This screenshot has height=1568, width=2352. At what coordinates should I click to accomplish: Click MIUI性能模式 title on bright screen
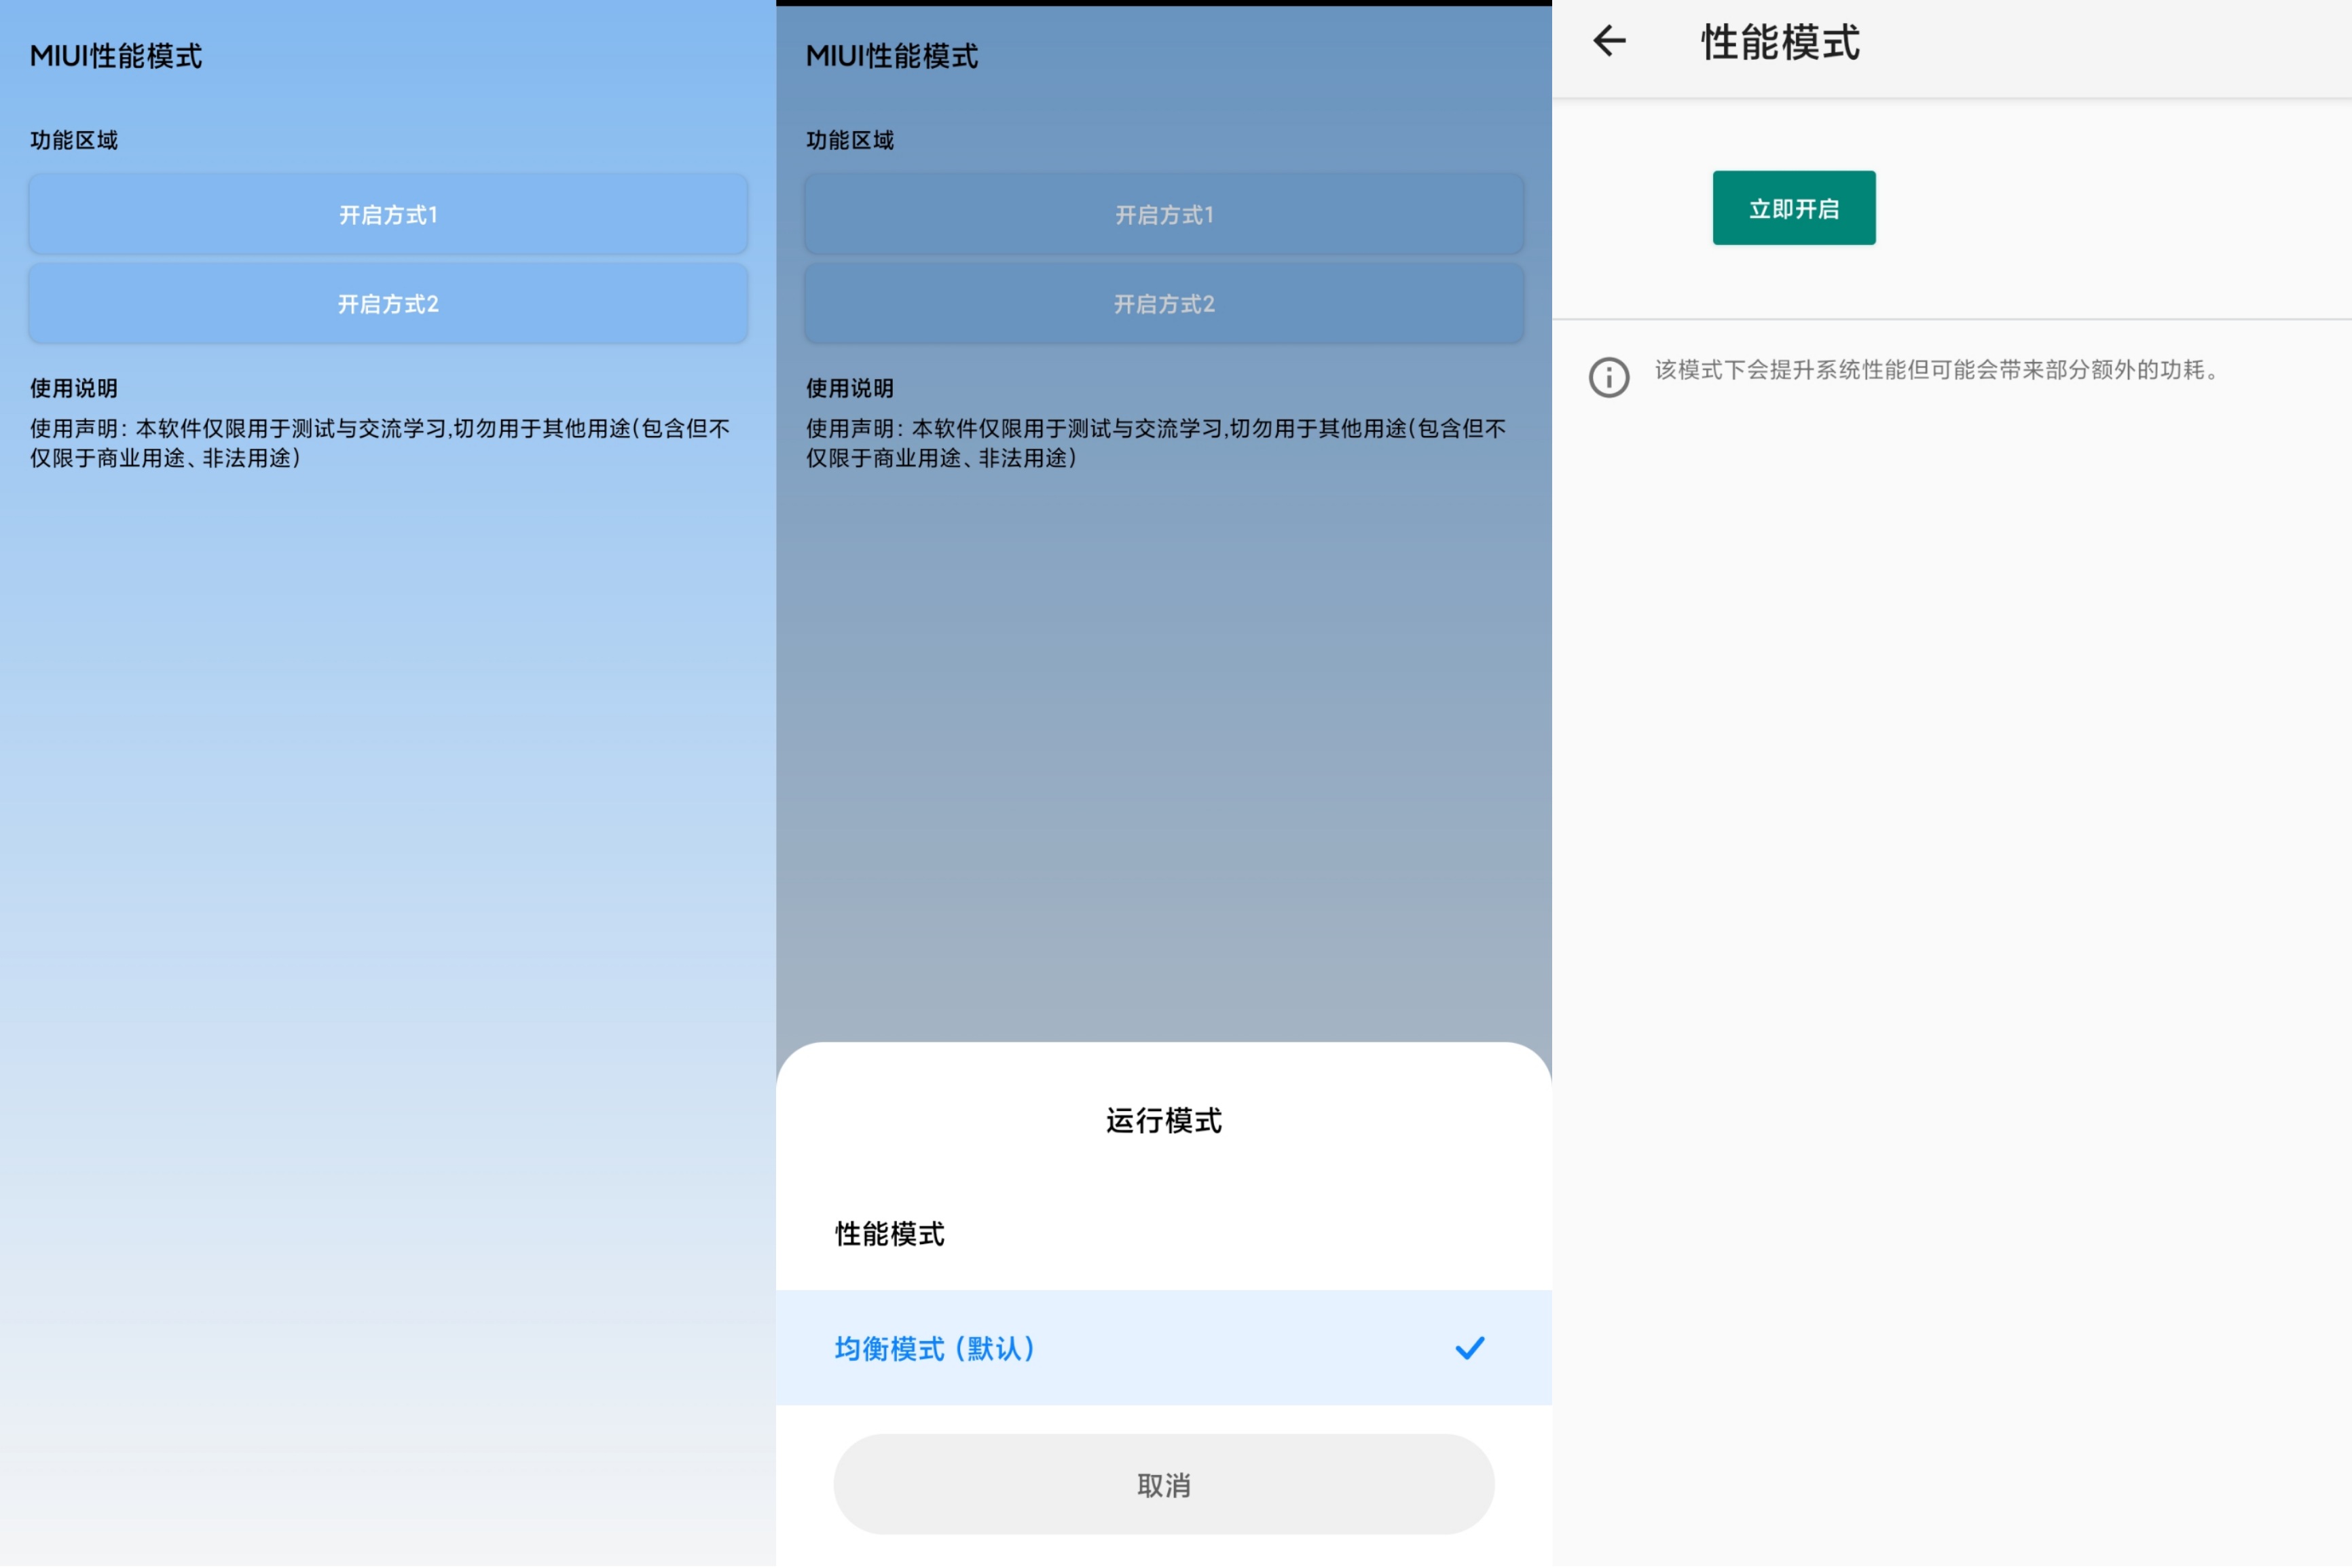[116, 56]
